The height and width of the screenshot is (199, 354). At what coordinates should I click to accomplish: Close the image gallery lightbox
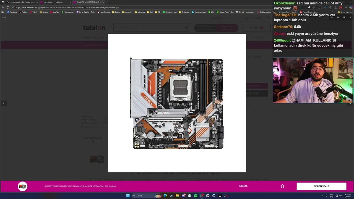coord(350,17)
